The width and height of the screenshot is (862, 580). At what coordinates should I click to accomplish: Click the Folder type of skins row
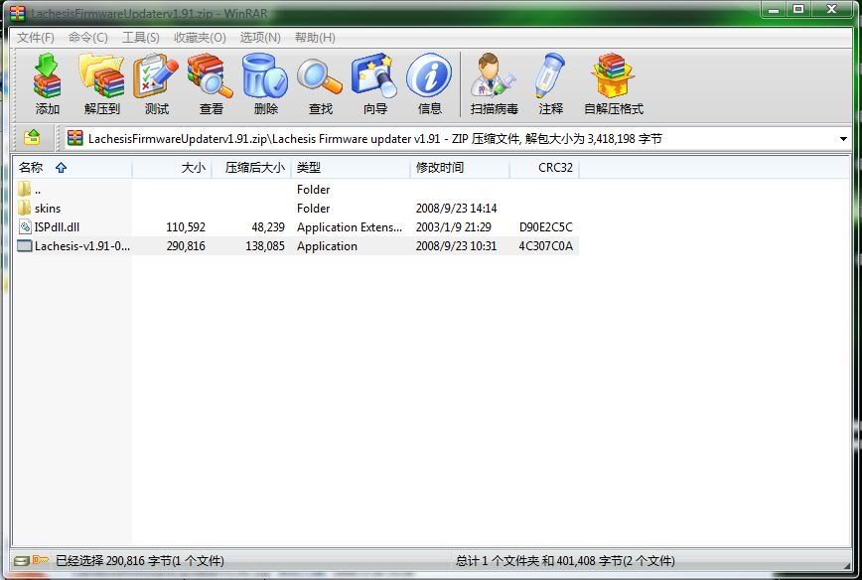pos(314,209)
